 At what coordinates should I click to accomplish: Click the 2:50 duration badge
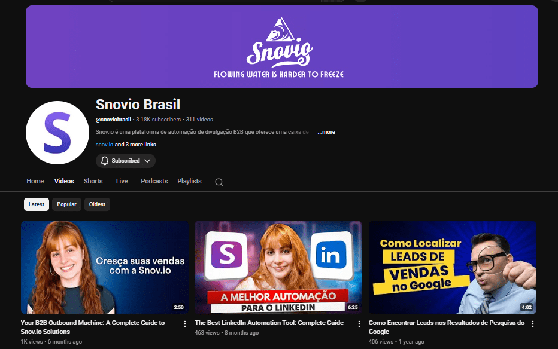pos(178,307)
